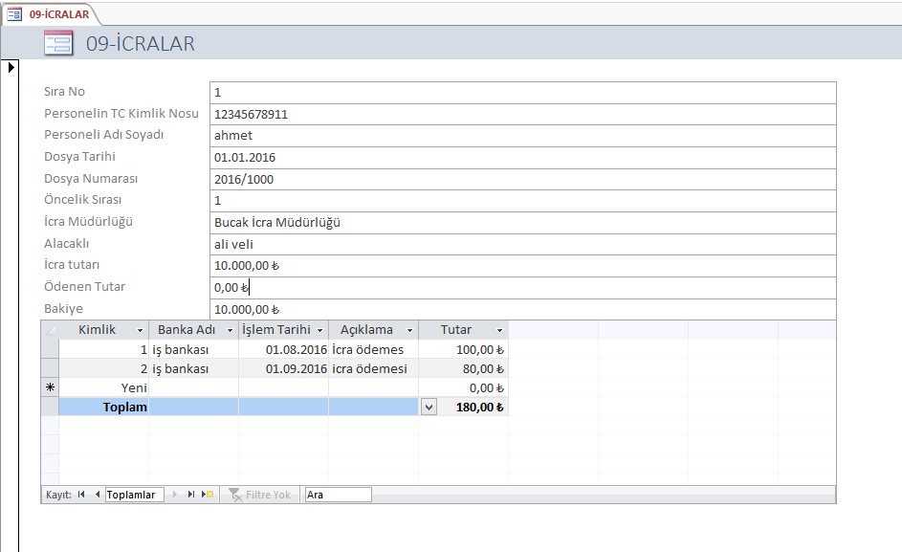The width and height of the screenshot is (902, 552).
Task: Click the form icon beside 09-İCRALAR header
Action: (x=58, y=43)
